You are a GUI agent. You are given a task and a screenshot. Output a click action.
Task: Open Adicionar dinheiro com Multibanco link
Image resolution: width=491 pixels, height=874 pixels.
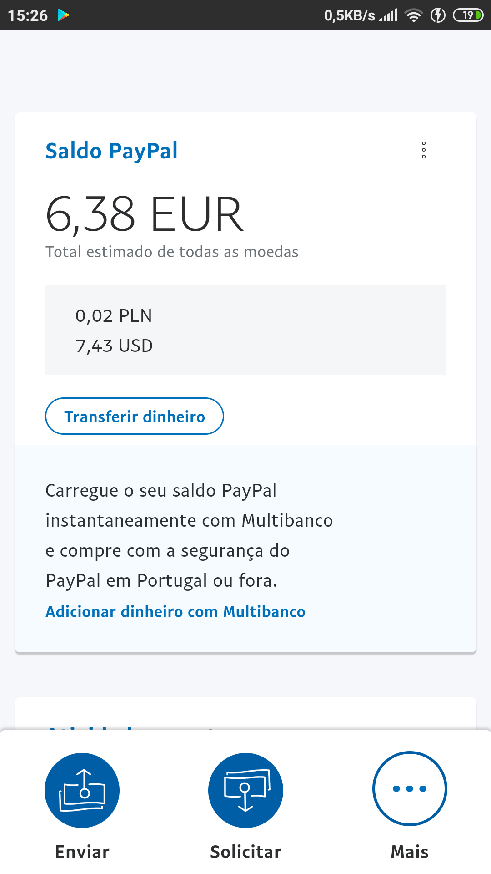[x=175, y=612]
